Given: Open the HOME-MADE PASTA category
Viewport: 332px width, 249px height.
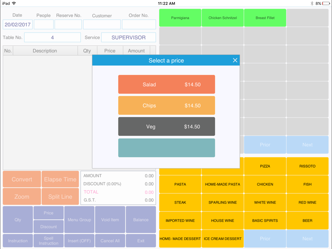Looking at the screenshot, I should [x=222, y=184].
